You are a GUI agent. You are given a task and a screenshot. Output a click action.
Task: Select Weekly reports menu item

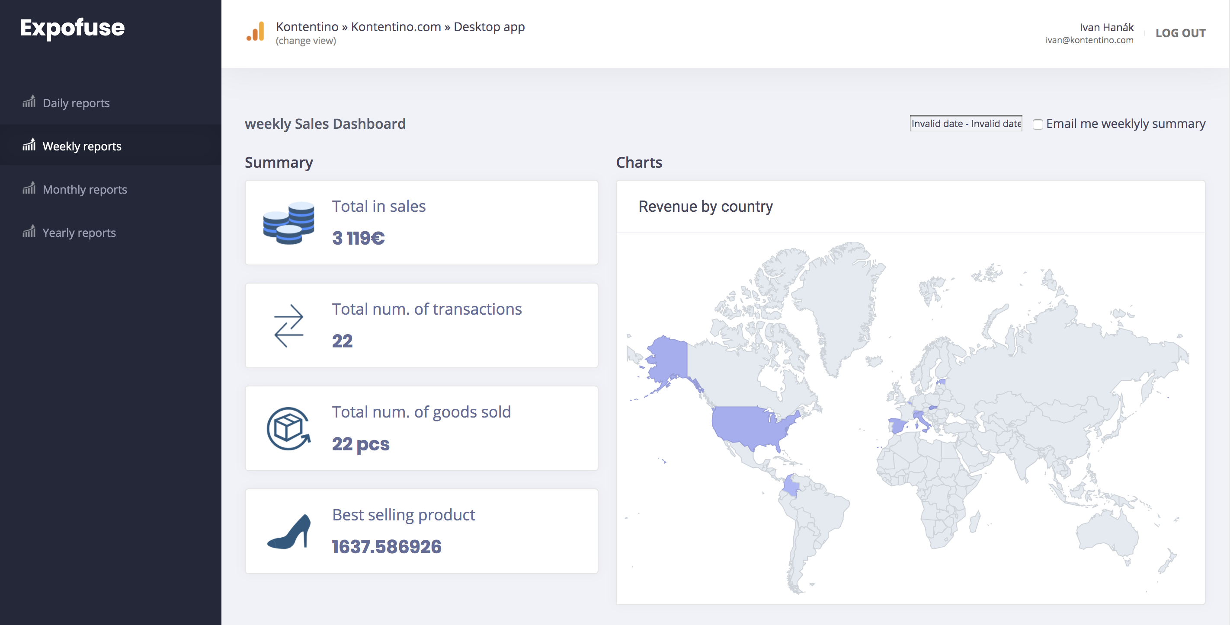[x=82, y=146]
